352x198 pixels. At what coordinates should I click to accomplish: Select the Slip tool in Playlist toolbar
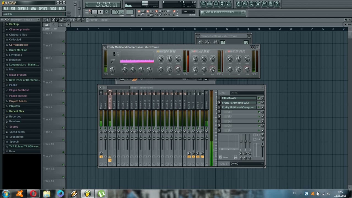[x=68, y=20]
